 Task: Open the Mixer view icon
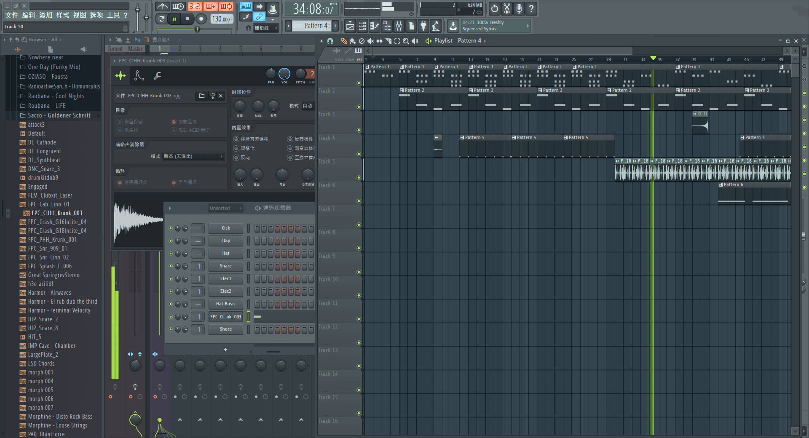pyautogui.click(x=399, y=26)
